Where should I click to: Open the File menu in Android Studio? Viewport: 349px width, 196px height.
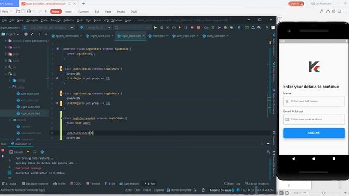pyautogui.click(x=4, y=20)
